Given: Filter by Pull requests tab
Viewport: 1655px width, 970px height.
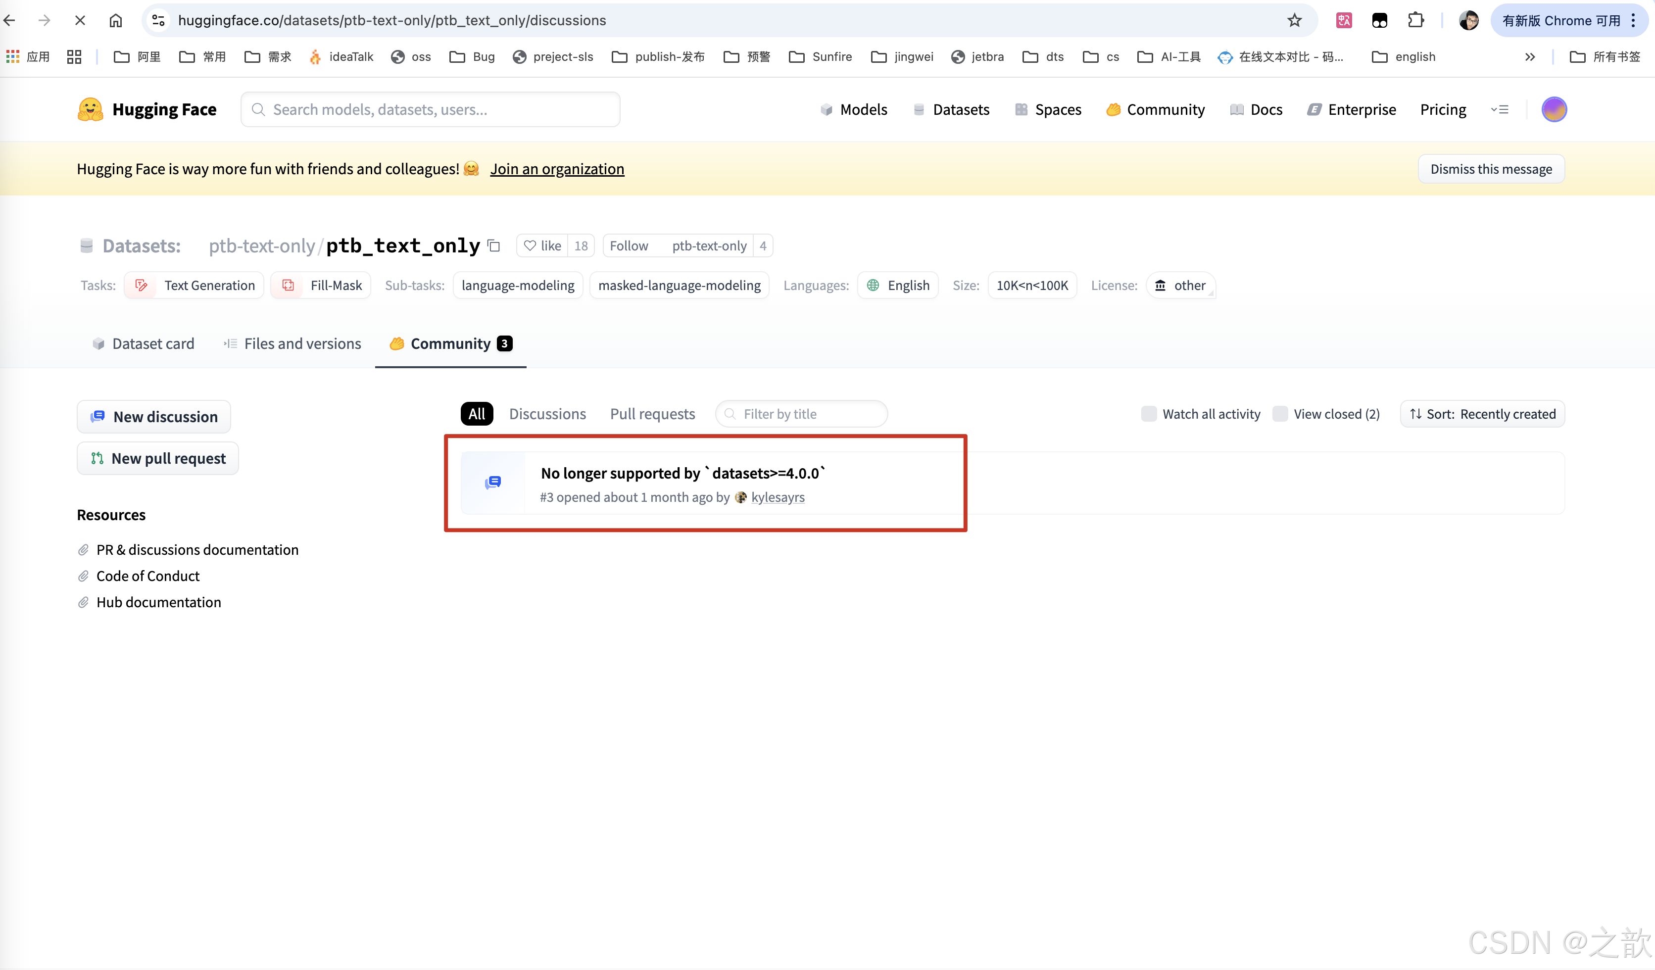Looking at the screenshot, I should (652, 414).
